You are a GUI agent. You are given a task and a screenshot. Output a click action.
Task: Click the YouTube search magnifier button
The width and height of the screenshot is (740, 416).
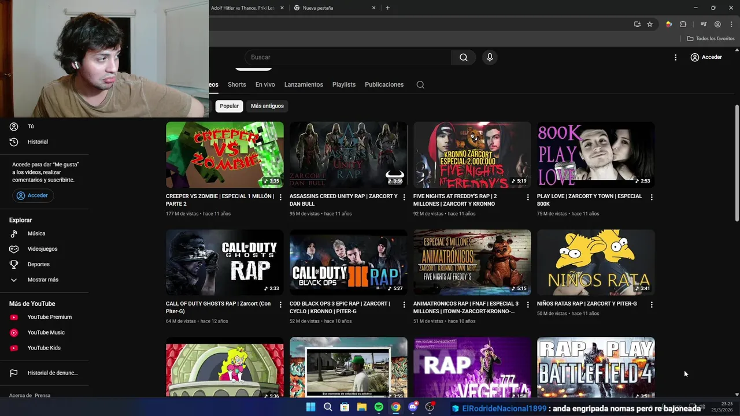464,57
